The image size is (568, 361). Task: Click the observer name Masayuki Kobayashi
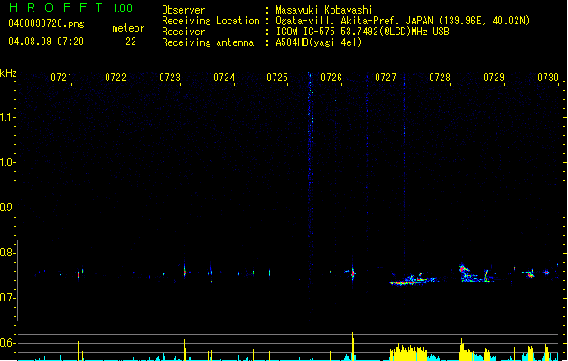[x=324, y=10]
